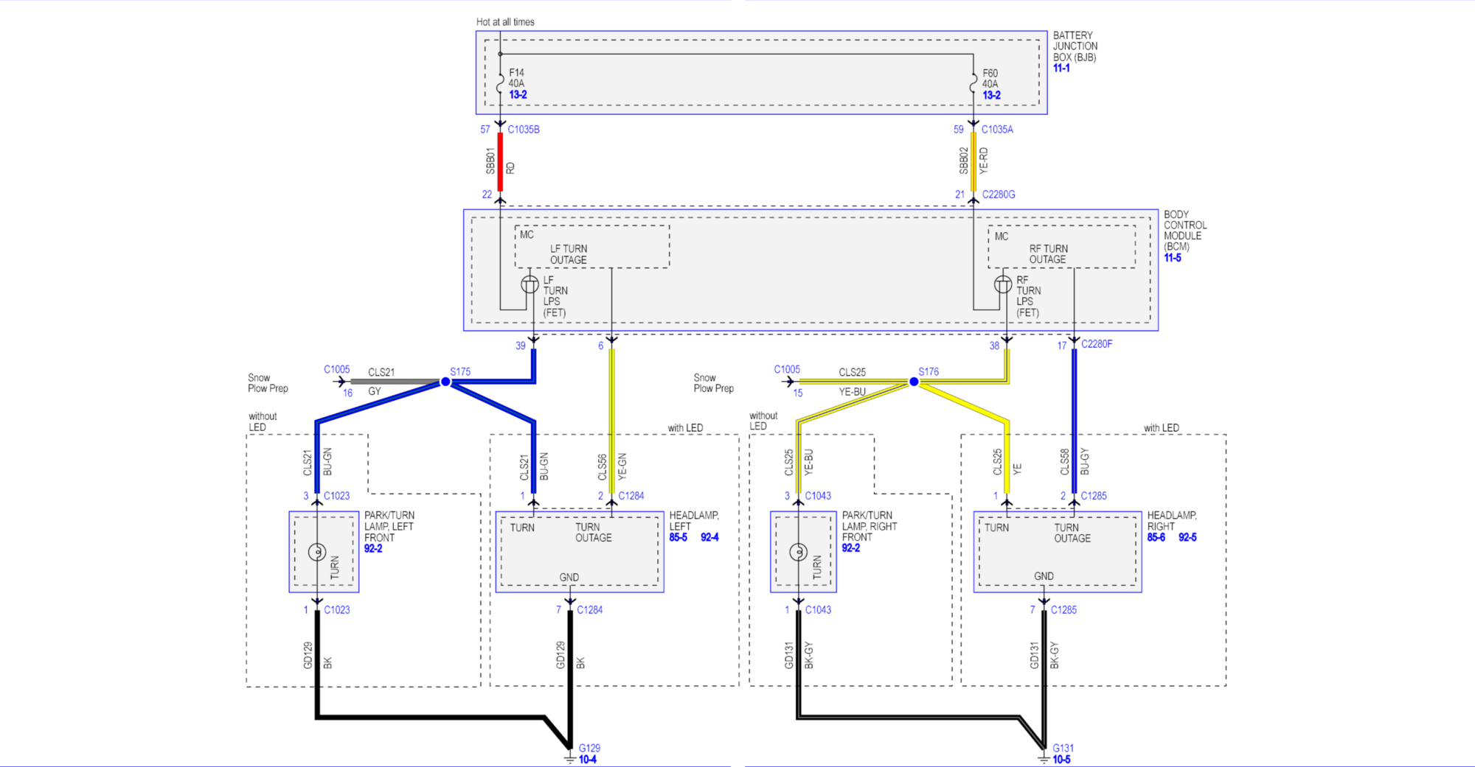Select the S176 splice dot
This screenshot has width=1475, height=767.
pos(915,382)
